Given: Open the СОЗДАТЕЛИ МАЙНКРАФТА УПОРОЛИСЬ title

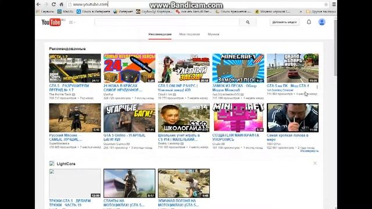Looking at the screenshot, I should point(236,137).
